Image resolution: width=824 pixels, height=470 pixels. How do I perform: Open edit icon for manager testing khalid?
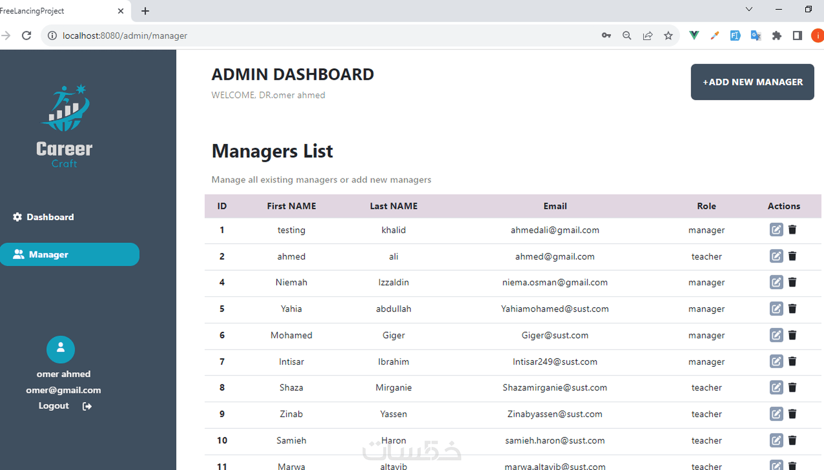click(776, 230)
